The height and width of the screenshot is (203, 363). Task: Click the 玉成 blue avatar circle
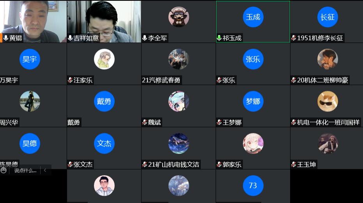(253, 17)
